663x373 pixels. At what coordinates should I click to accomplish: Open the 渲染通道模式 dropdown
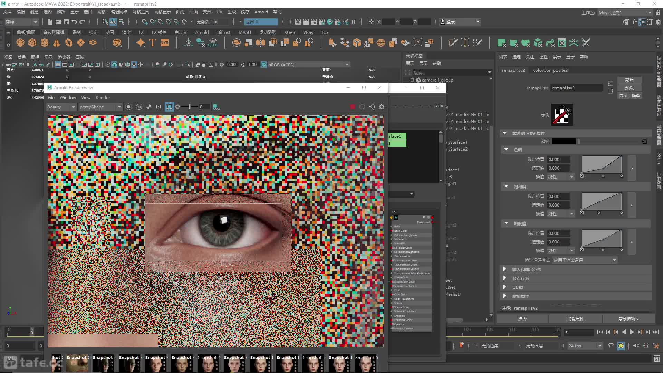pos(585,260)
